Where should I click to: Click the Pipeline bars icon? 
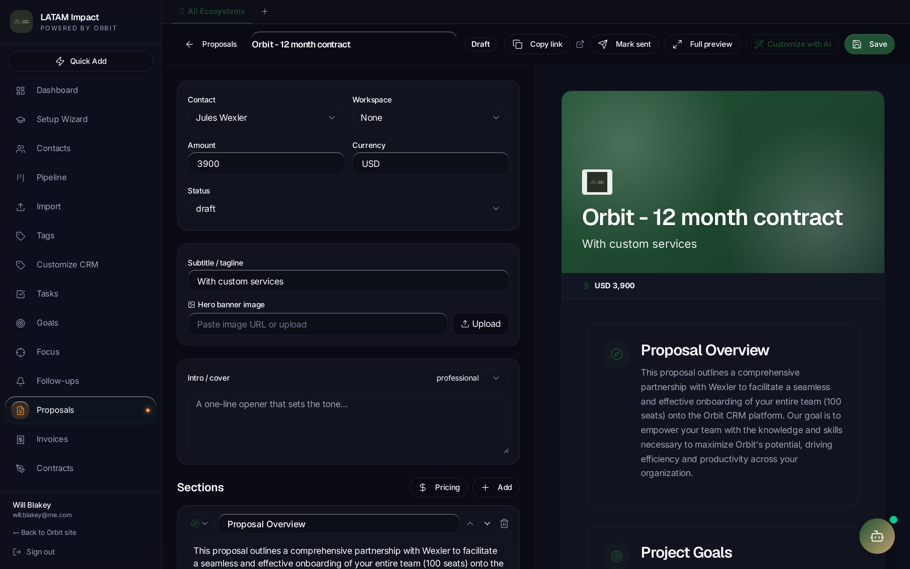coord(20,178)
